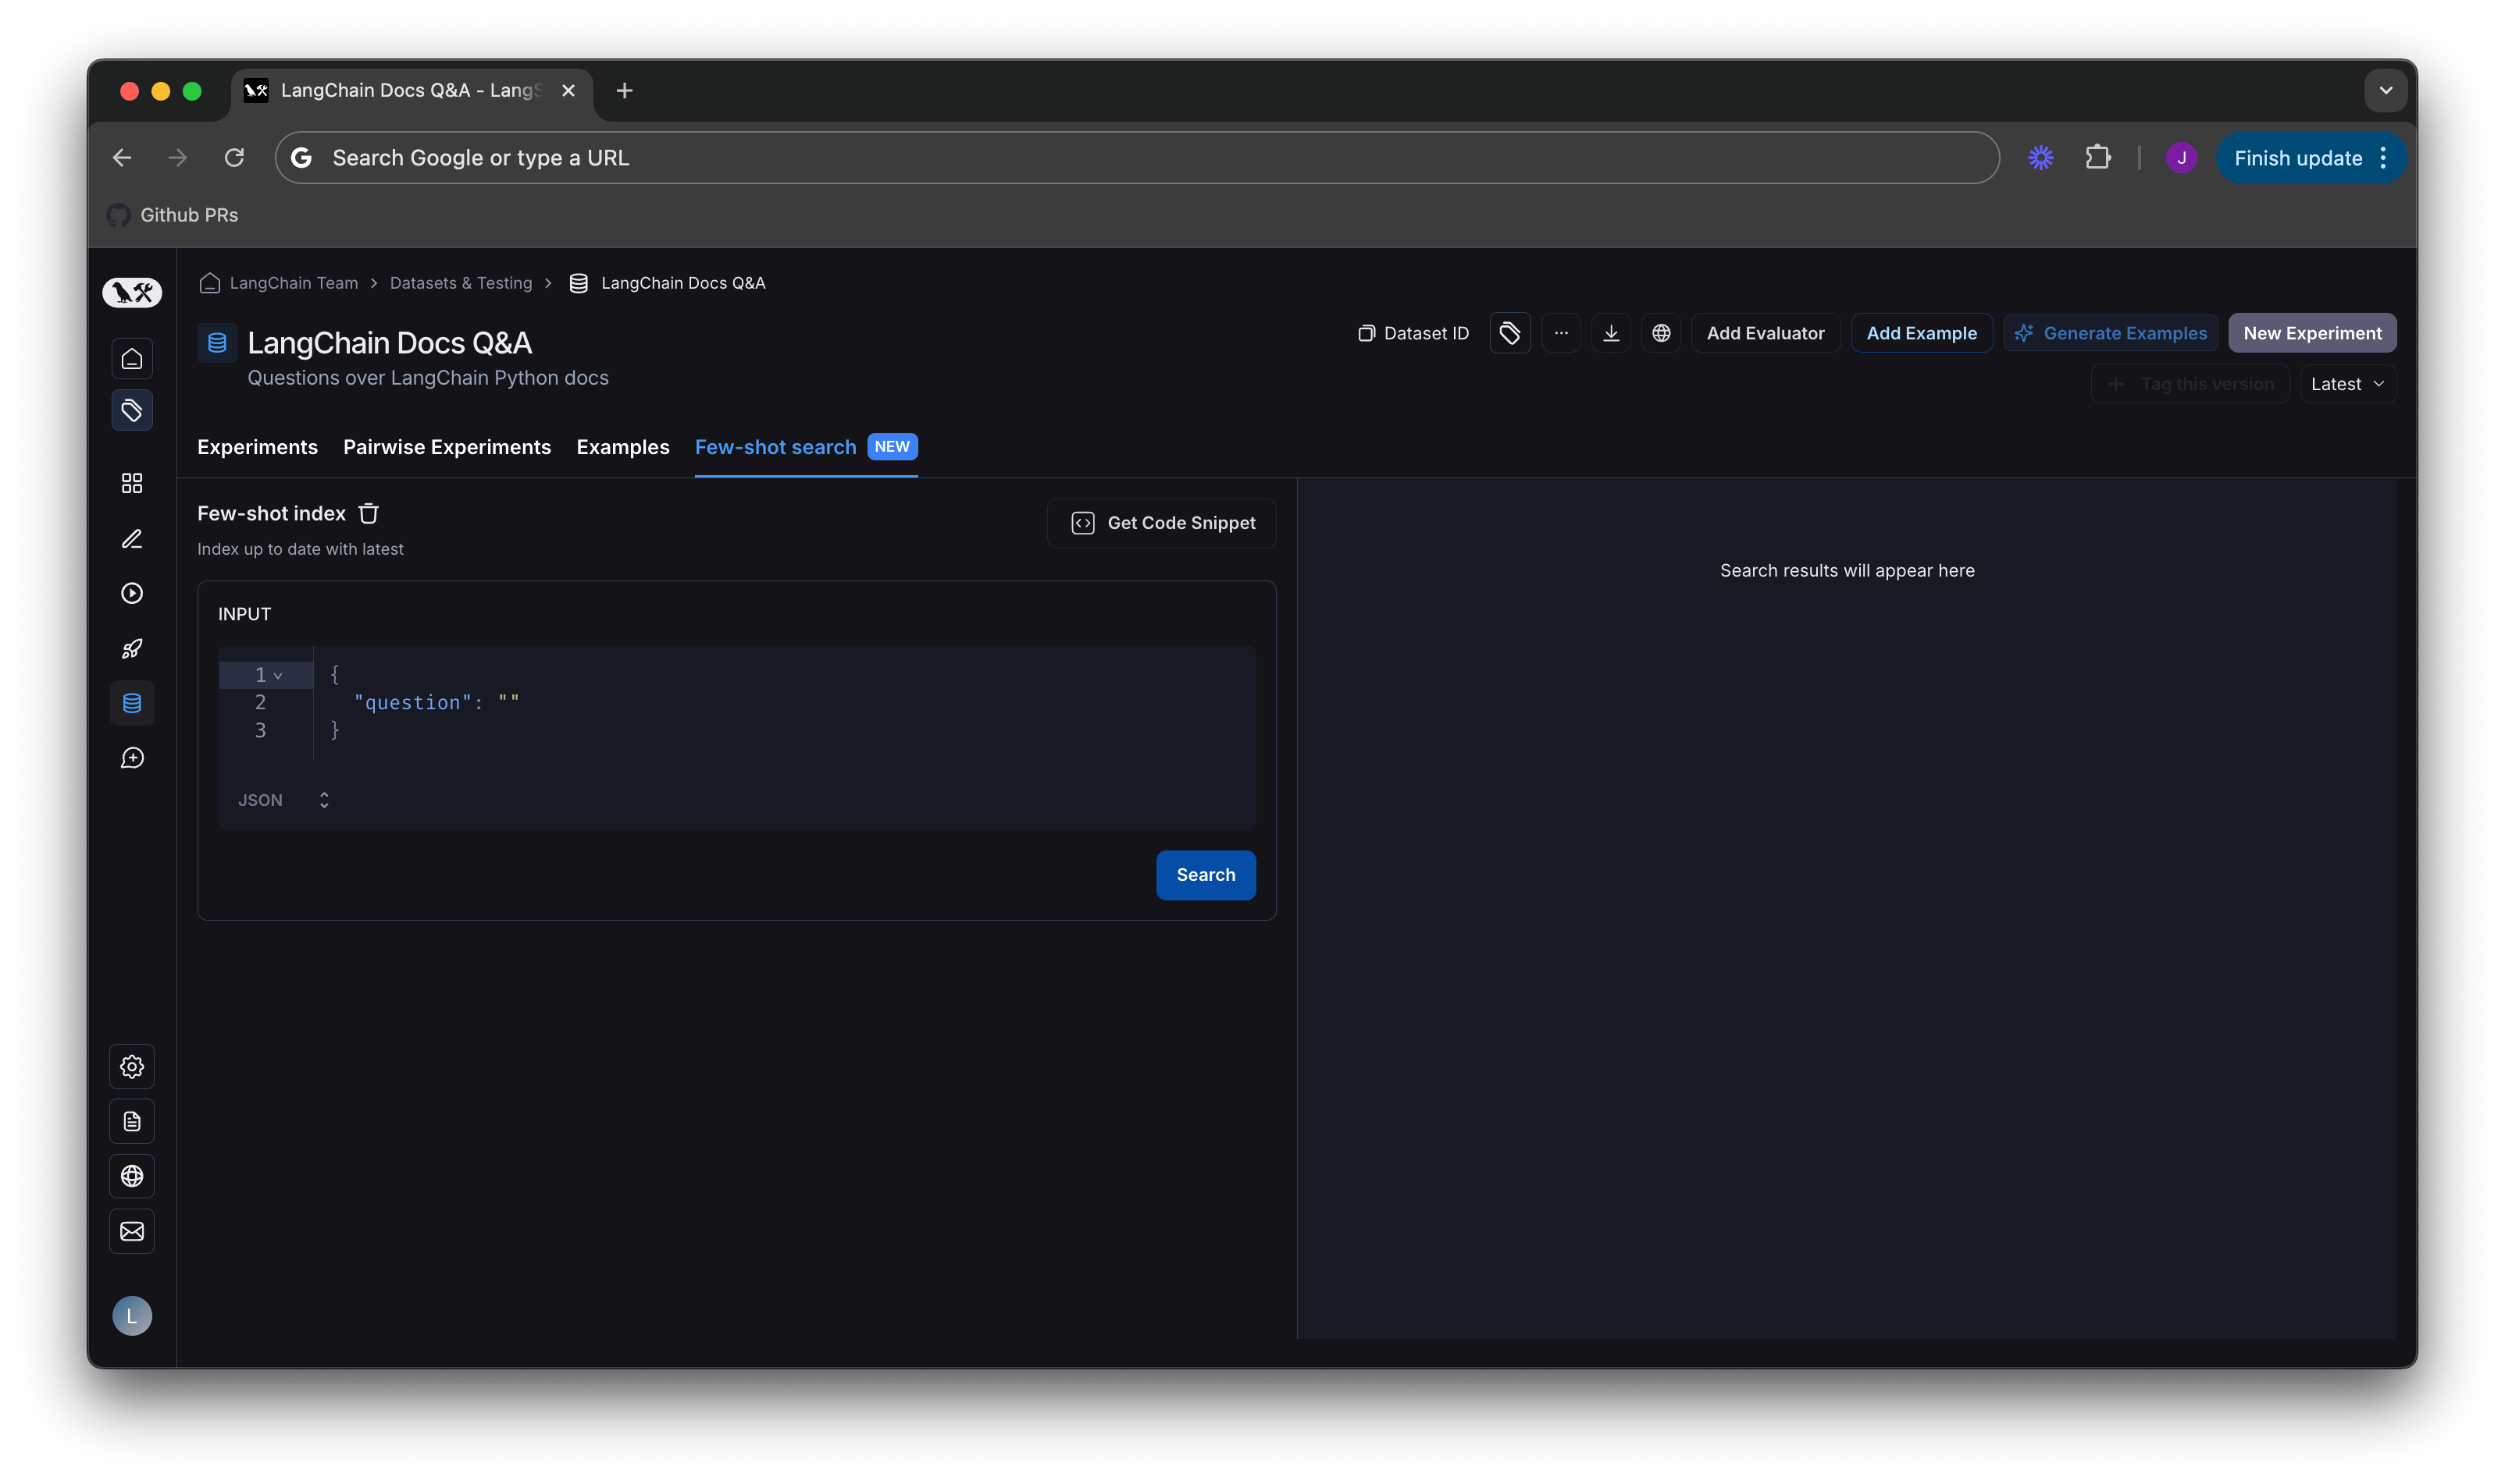Click Get Code Snippet

click(x=1162, y=523)
